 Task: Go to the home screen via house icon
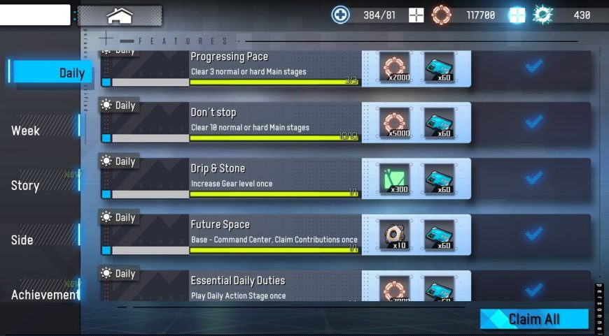point(120,16)
